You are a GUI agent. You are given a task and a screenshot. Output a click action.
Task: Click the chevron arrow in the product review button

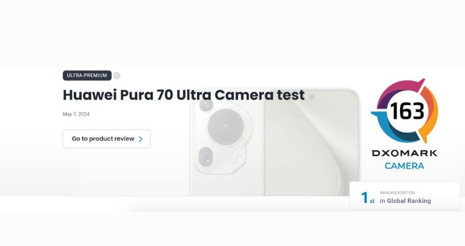(x=140, y=139)
